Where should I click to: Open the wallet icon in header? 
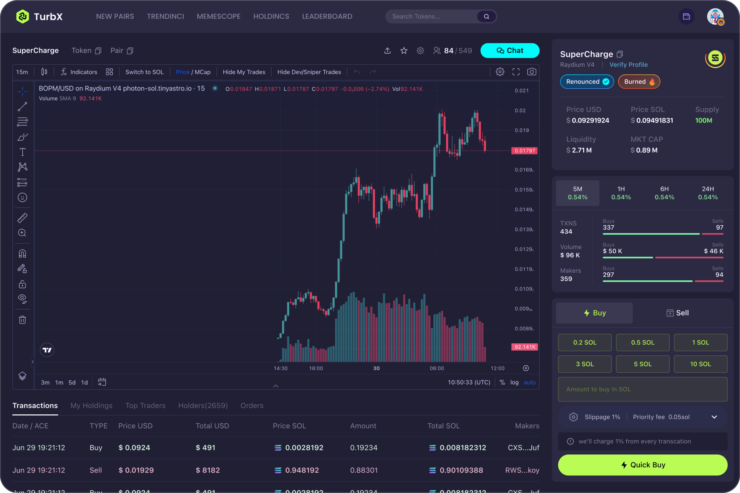(686, 16)
